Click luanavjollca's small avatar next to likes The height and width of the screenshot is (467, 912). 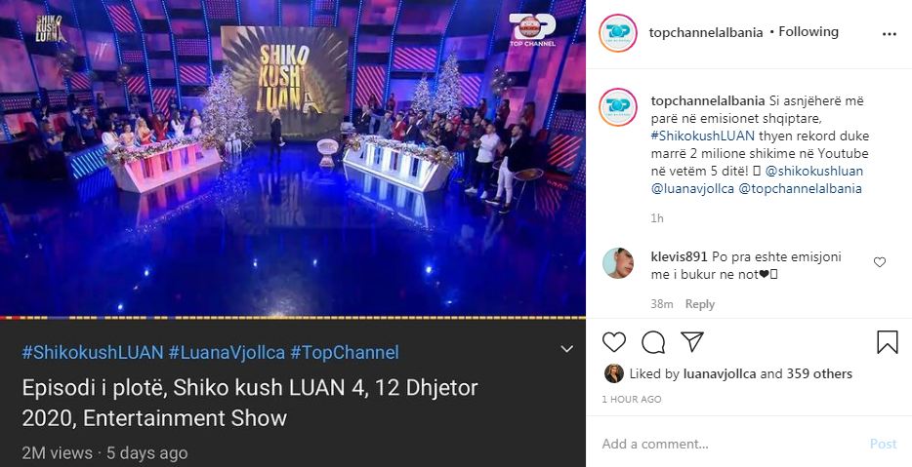613,373
